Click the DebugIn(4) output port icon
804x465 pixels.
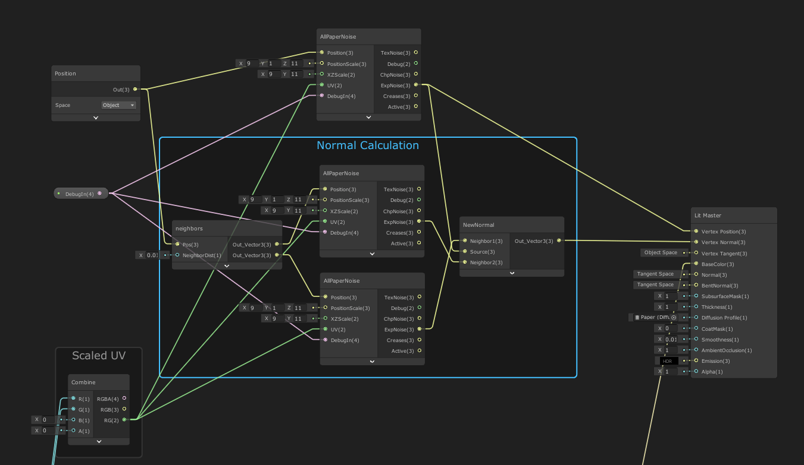(x=100, y=193)
